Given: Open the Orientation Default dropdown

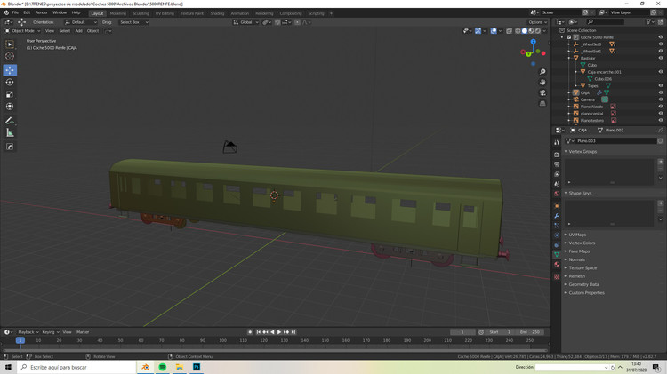Looking at the screenshot, I should pyautogui.click(x=80, y=22).
